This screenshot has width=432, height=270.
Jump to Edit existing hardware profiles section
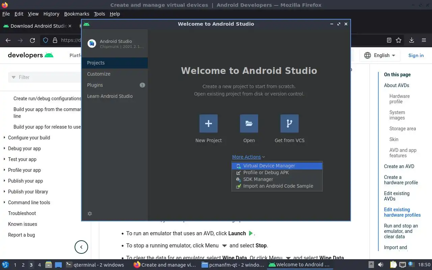tap(402, 212)
